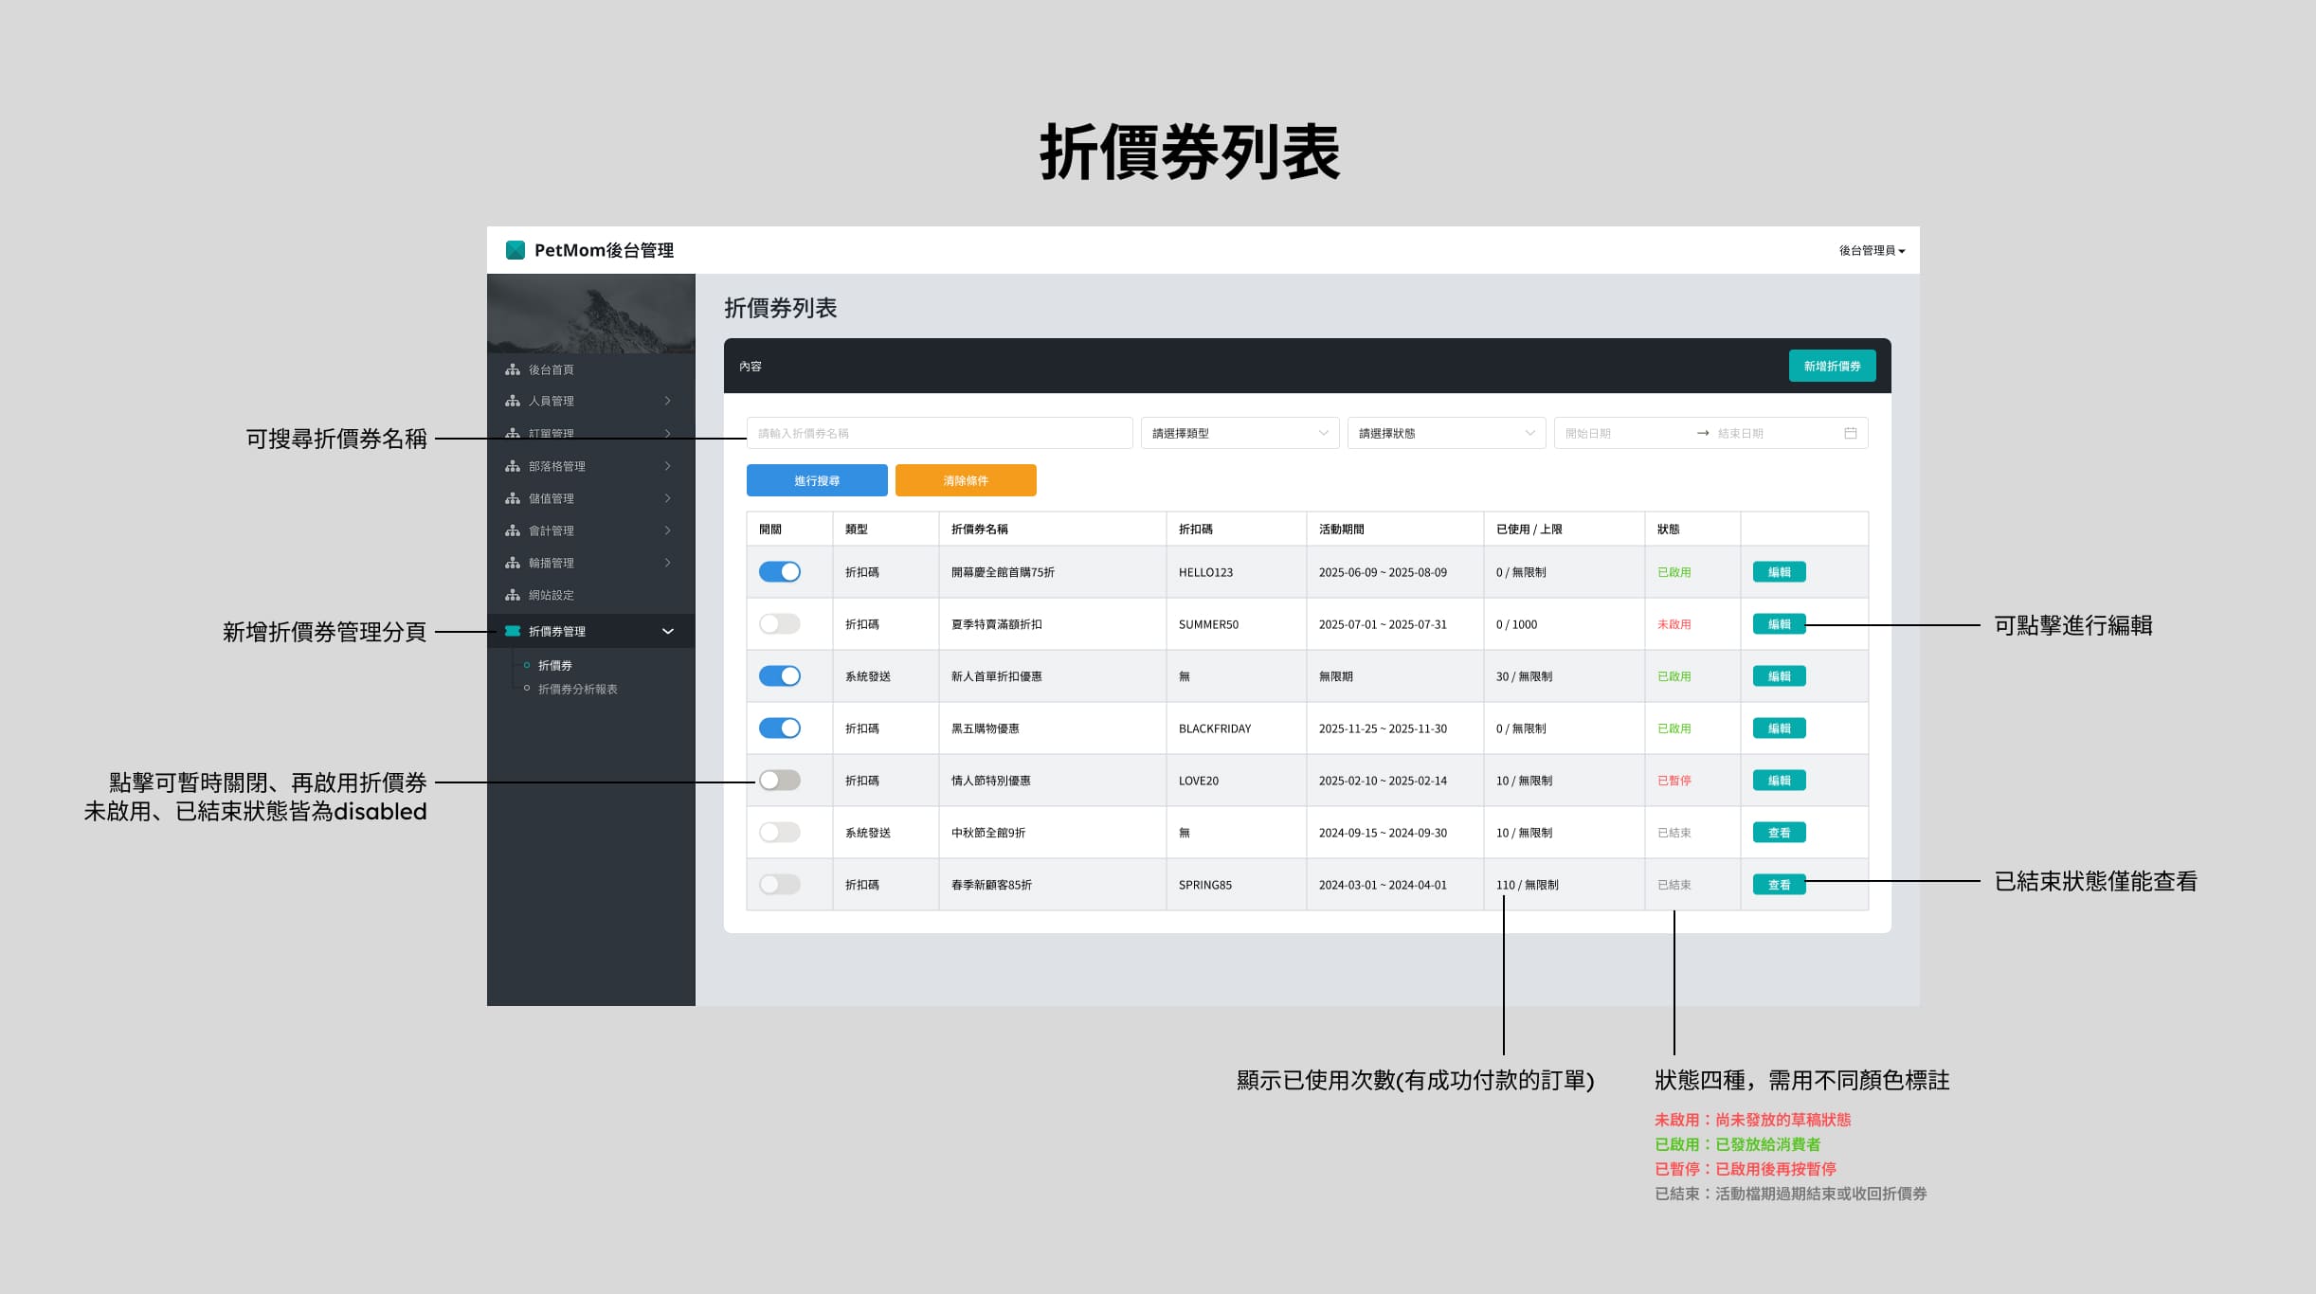Turn off toggle for 黑五購物優惠
The image size is (2316, 1294).
pos(780,728)
